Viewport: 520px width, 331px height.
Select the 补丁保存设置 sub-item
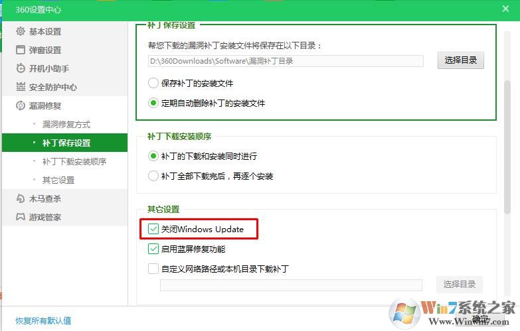(64, 143)
